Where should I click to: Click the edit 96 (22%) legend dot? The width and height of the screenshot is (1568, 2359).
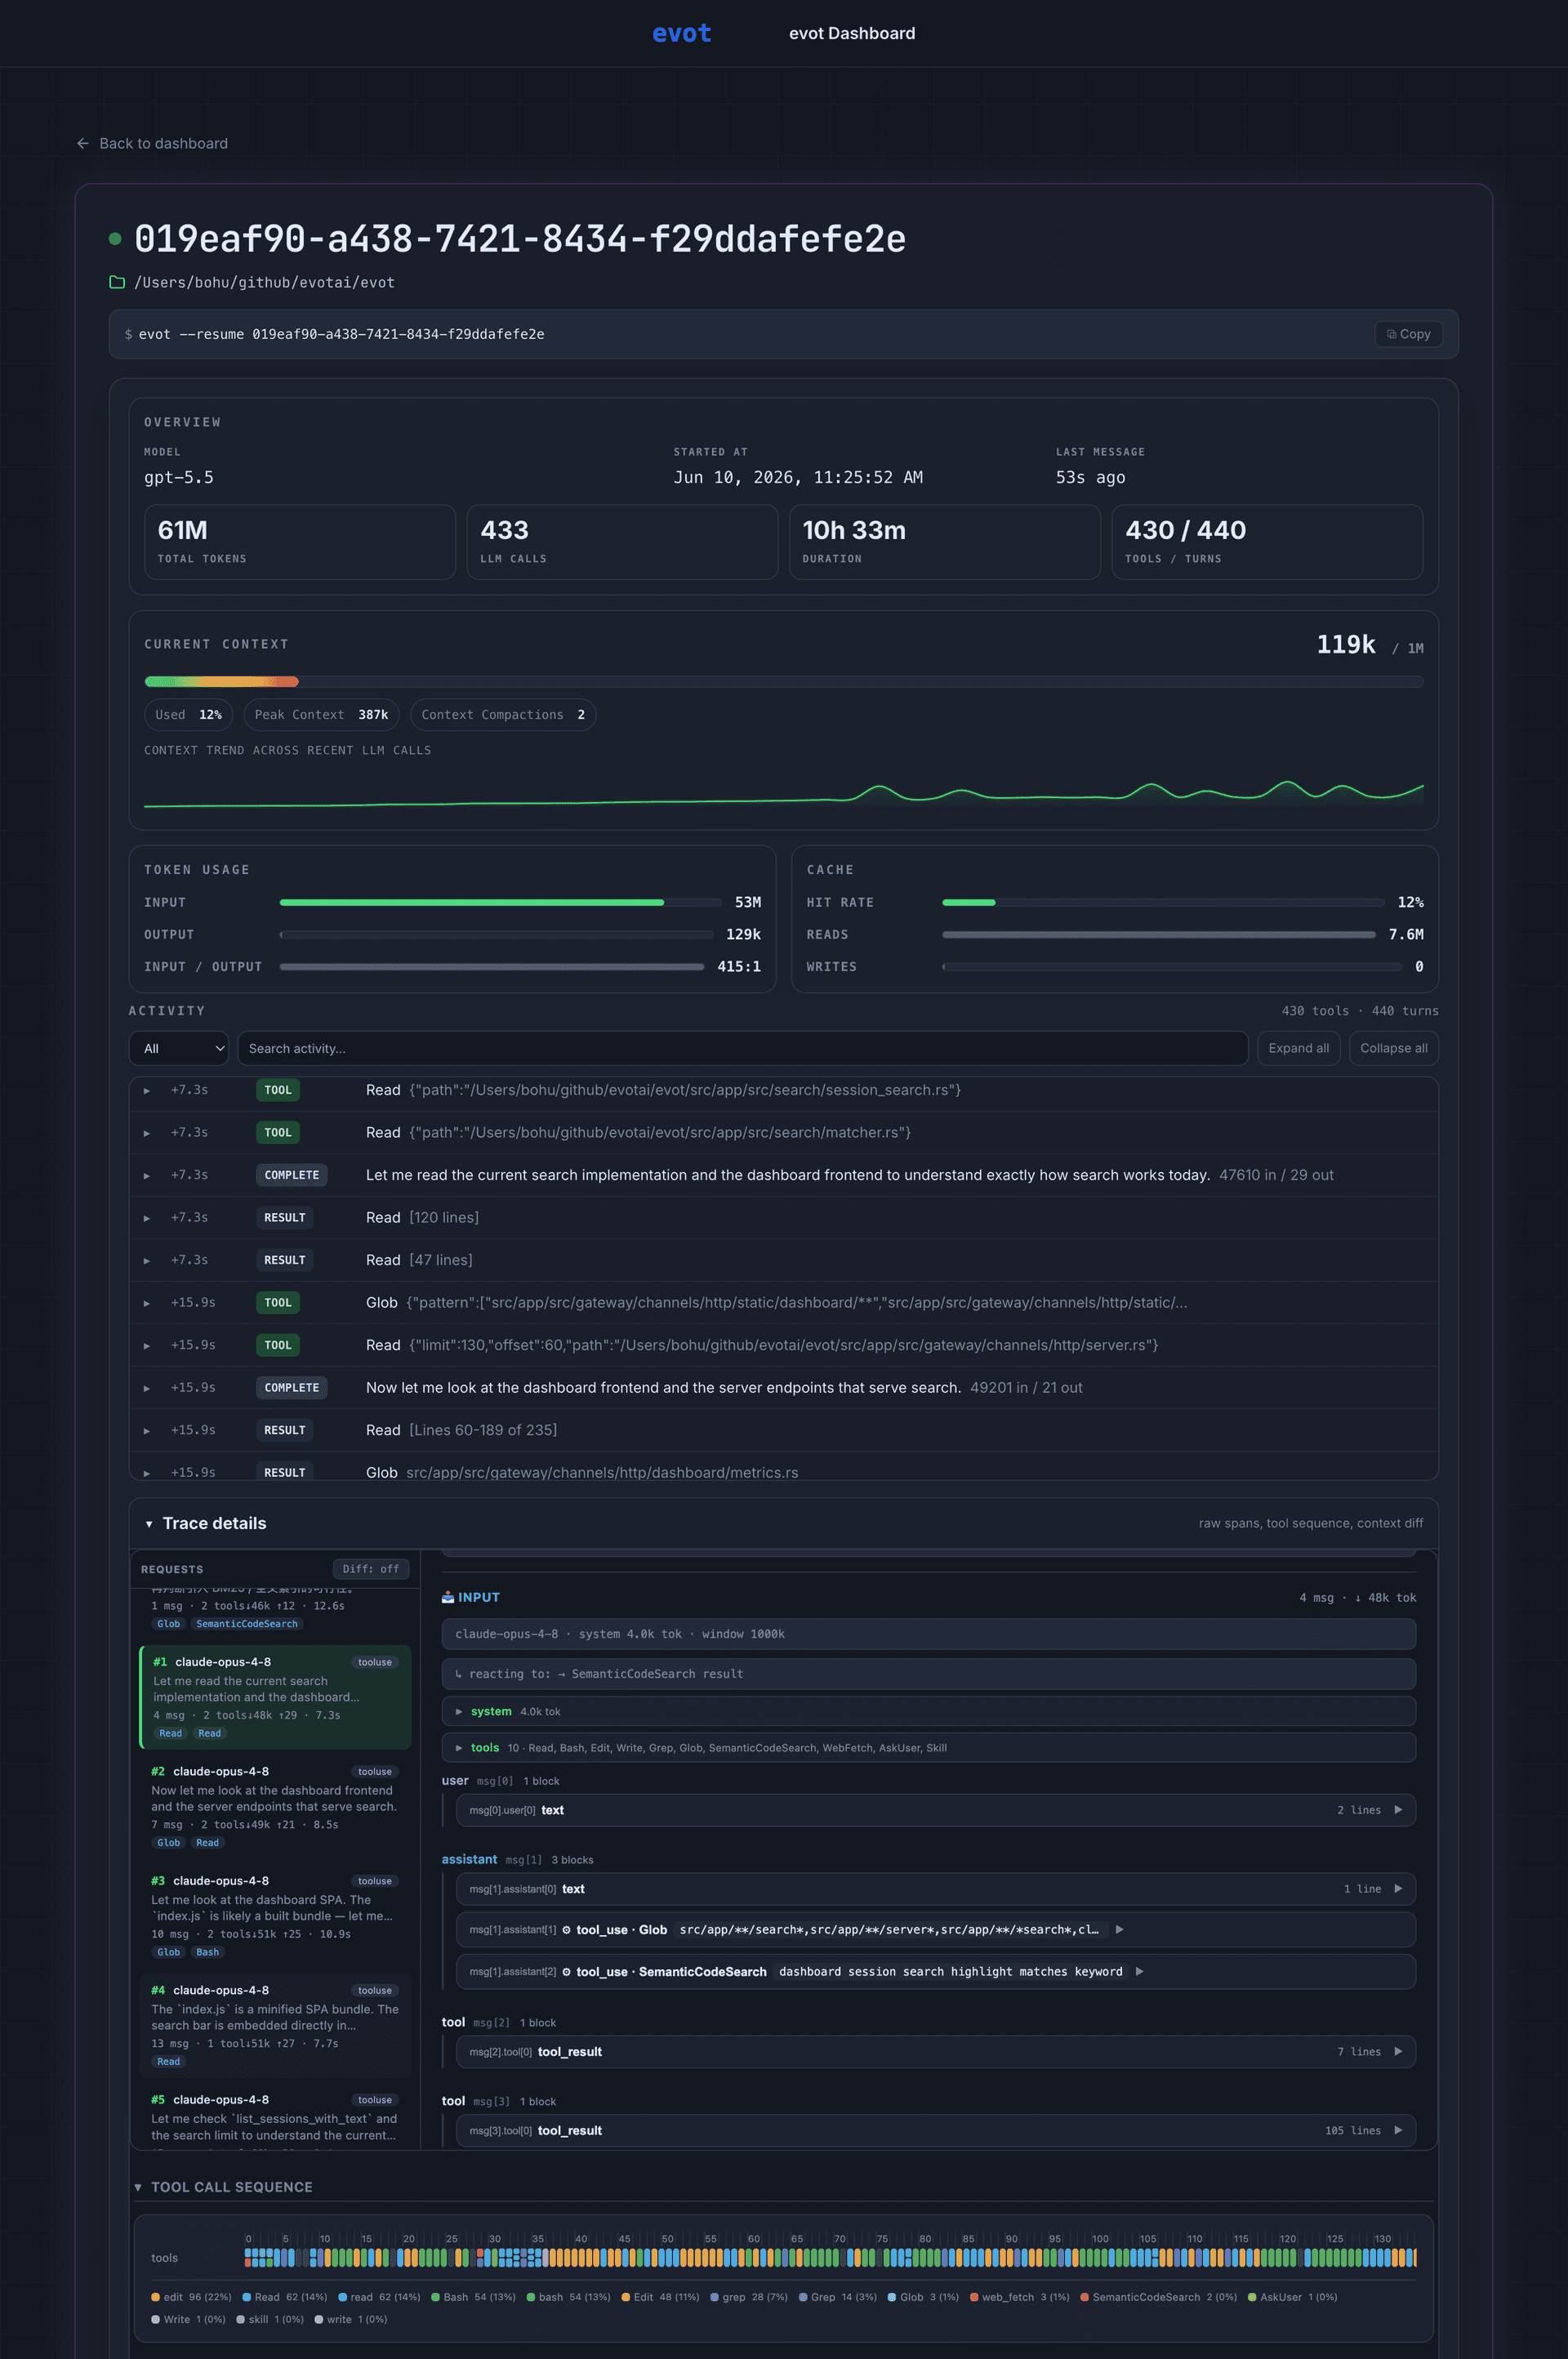click(155, 2297)
